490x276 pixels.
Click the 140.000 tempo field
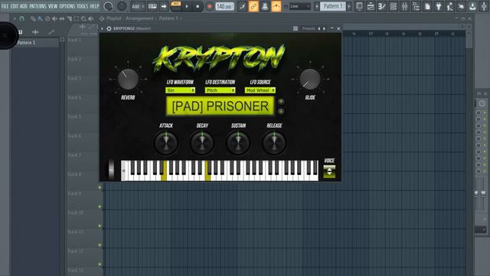point(224,6)
